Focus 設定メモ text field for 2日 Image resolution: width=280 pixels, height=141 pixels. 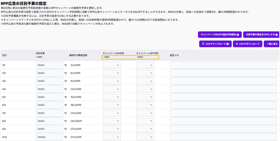223,73
